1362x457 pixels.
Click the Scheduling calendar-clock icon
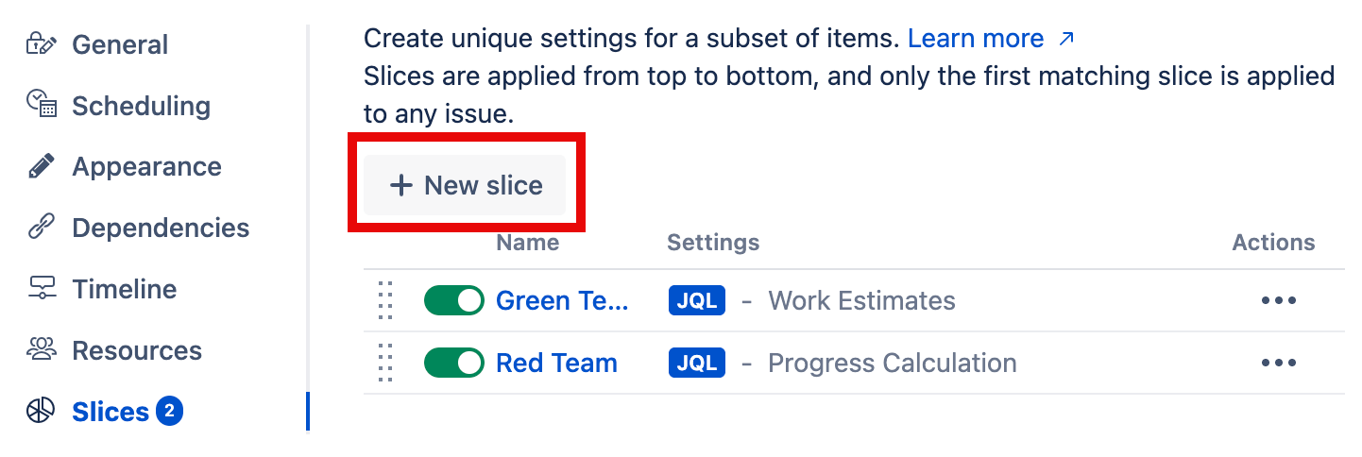click(x=42, y=105)
